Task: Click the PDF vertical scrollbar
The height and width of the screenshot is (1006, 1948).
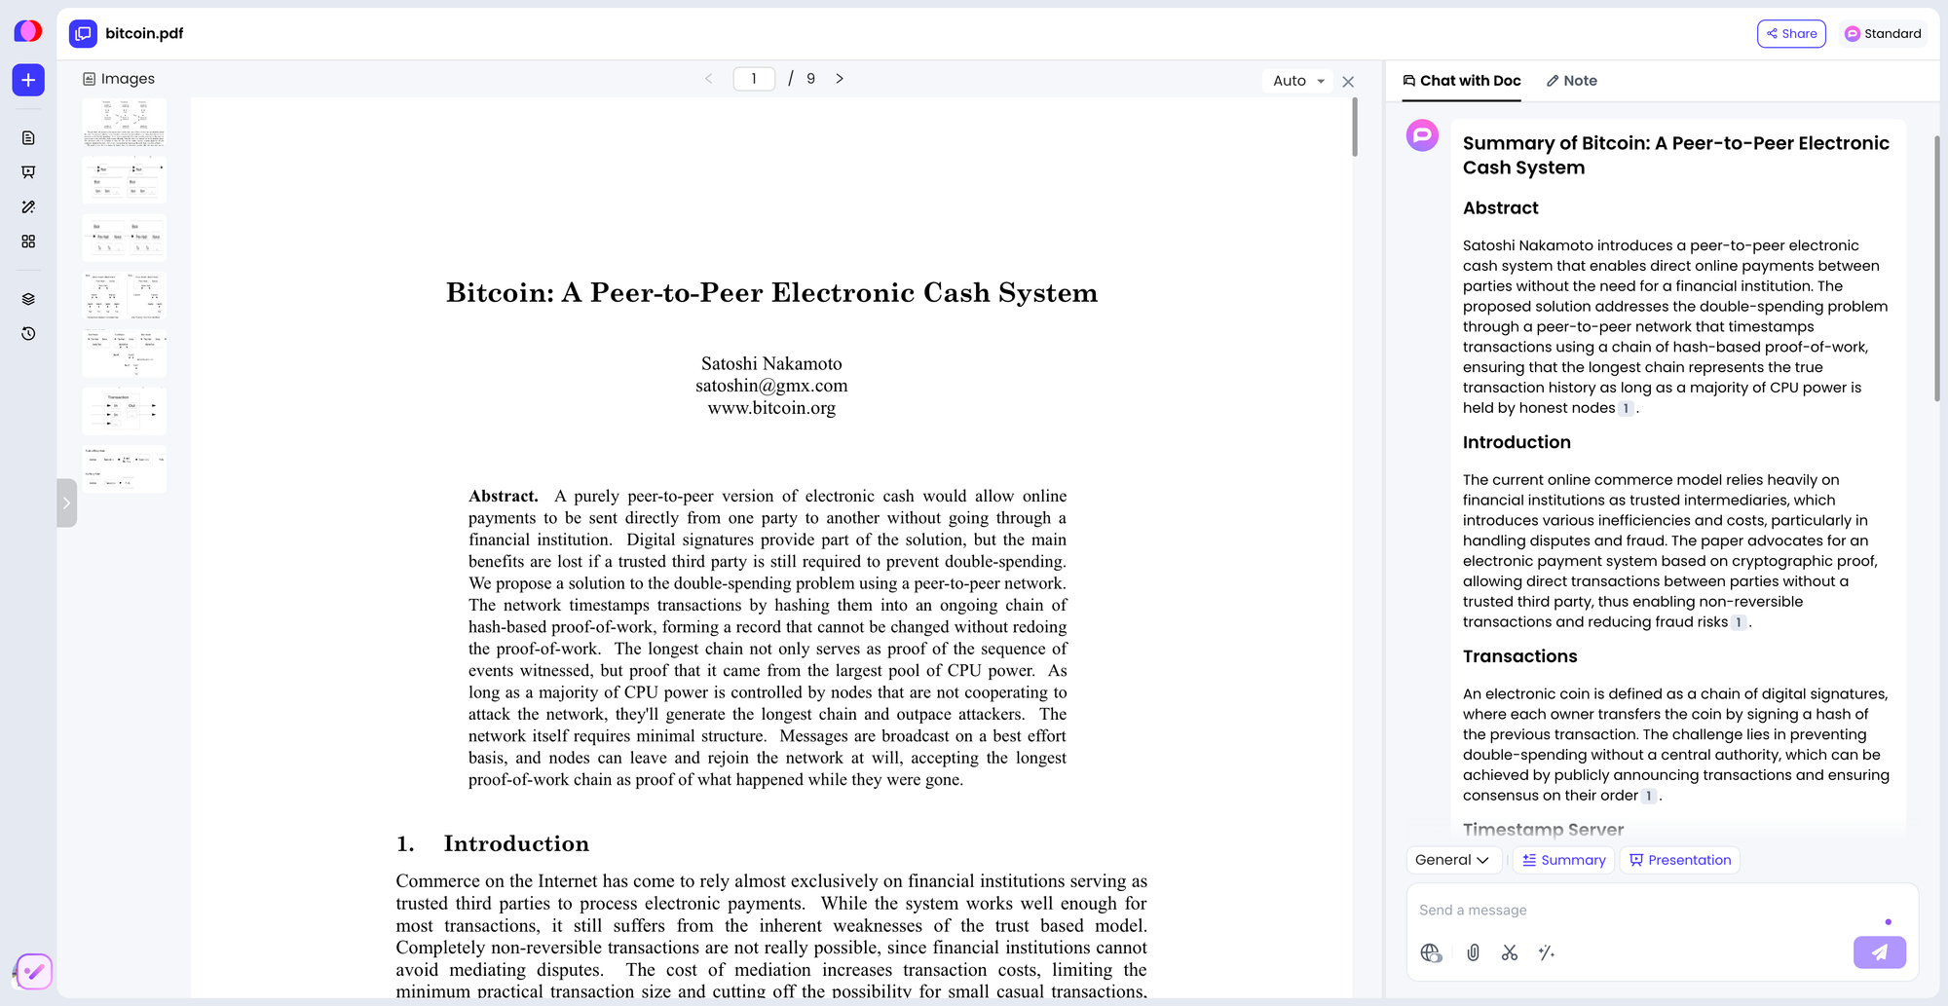Action: (x=1355, y=128)
